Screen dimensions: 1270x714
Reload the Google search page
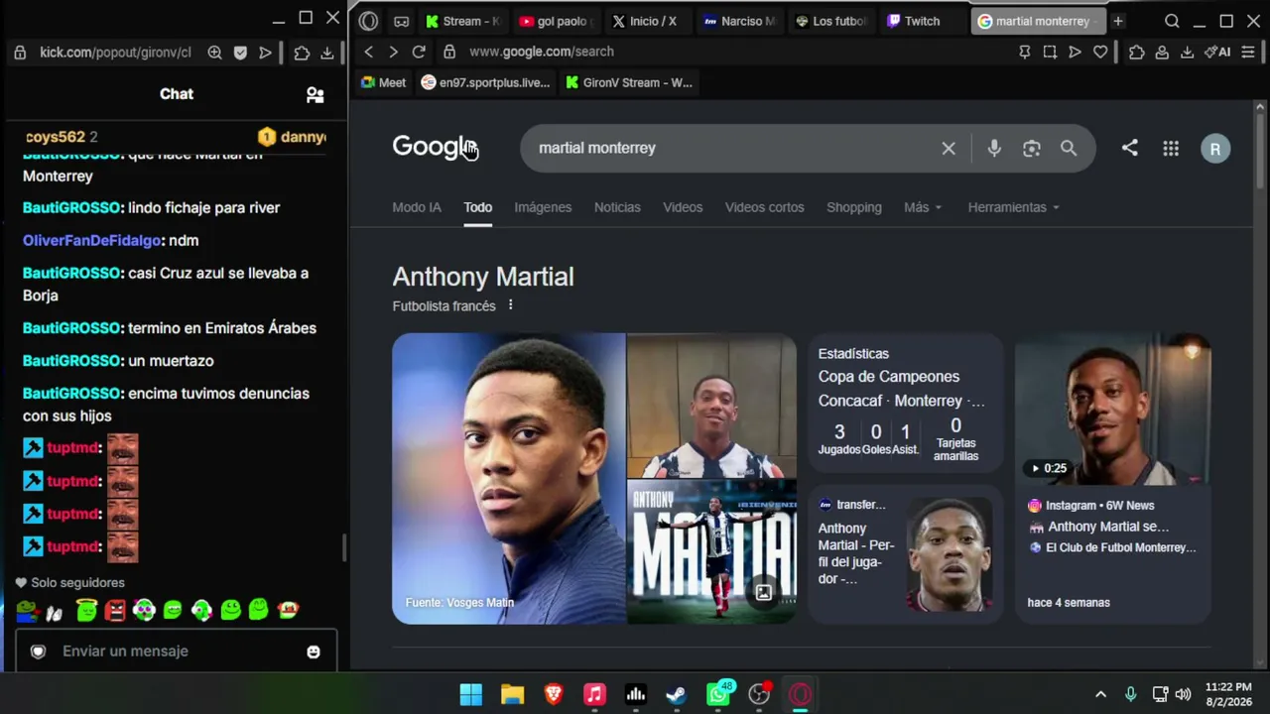(x=419, y=52)
